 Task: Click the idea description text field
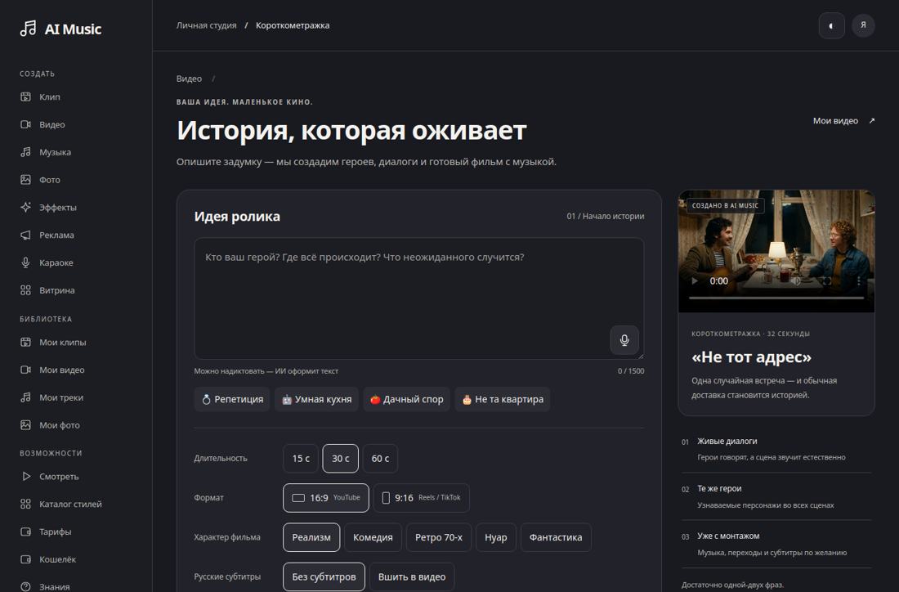pyautogui.click(x=419, y=298)
